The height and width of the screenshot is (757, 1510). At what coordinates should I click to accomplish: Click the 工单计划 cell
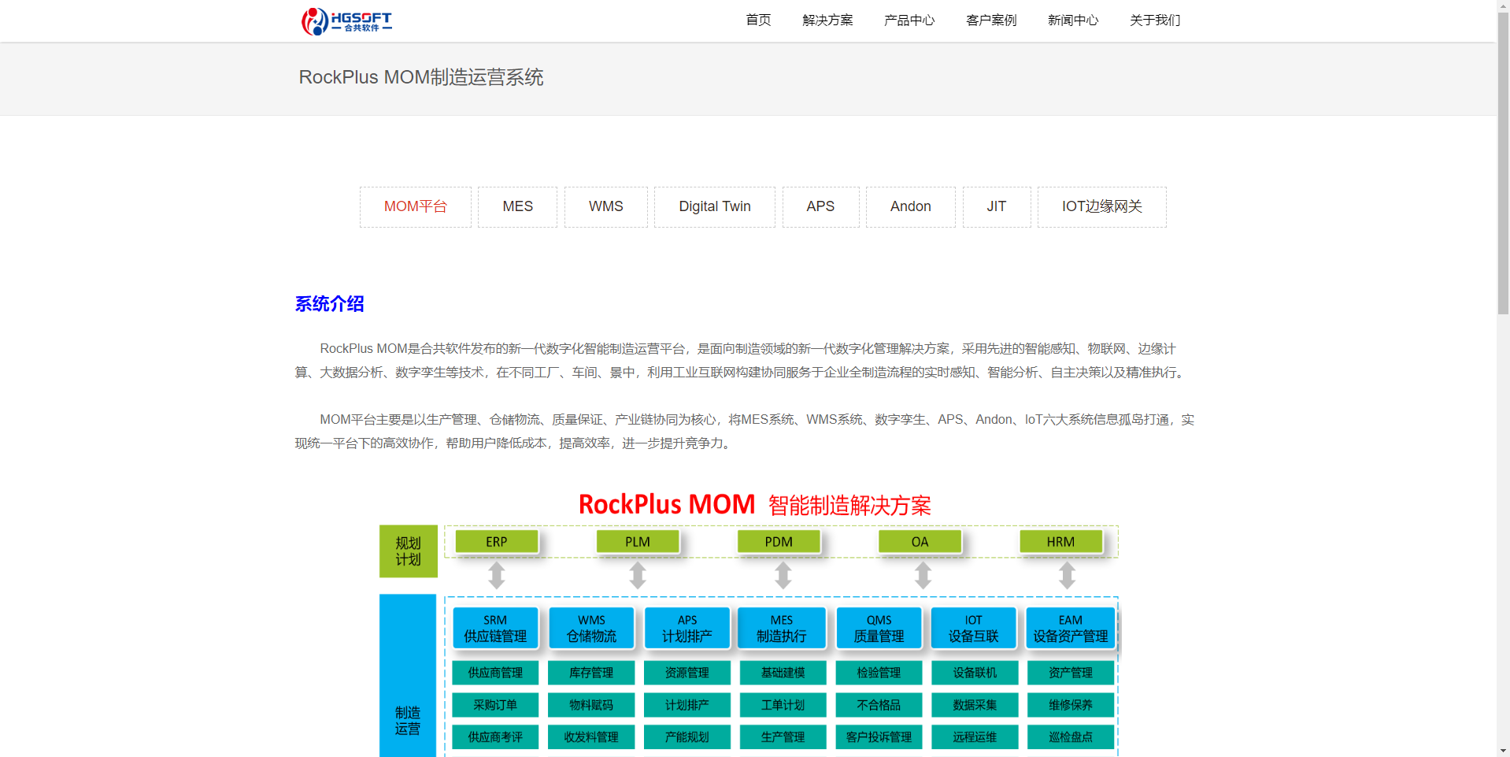pyautogui.click(x=783, y=705)
